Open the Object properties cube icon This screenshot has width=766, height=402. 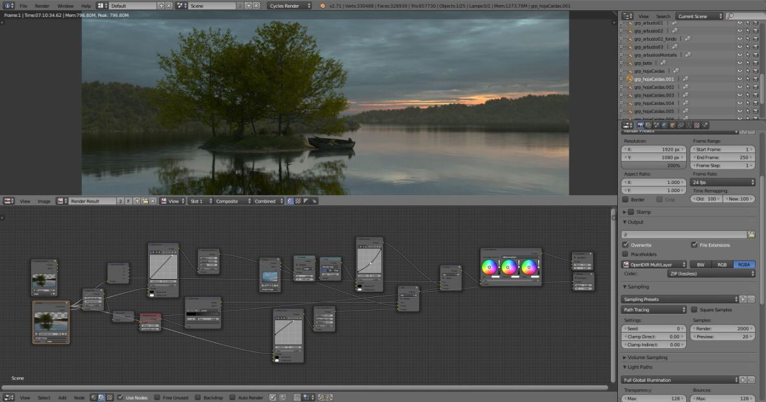[672, 125]
